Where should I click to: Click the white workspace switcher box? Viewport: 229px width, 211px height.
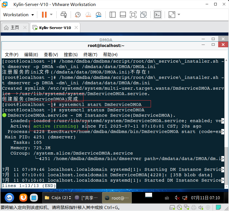(149, 195)
